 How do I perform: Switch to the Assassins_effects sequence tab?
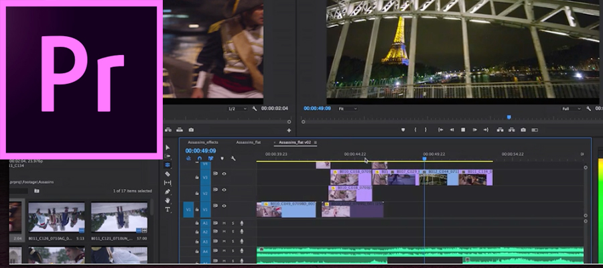(203, 142)
